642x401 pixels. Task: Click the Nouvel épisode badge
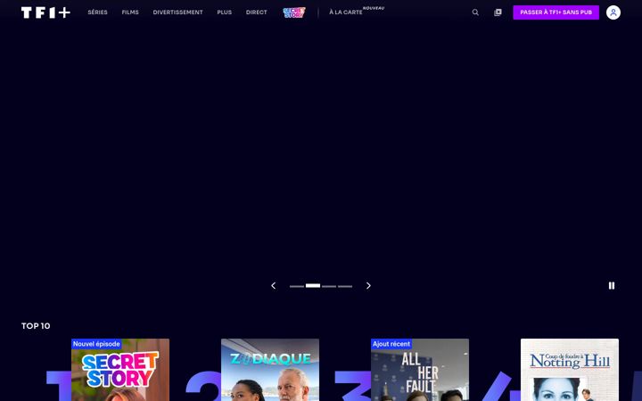[x=96, y=344]
